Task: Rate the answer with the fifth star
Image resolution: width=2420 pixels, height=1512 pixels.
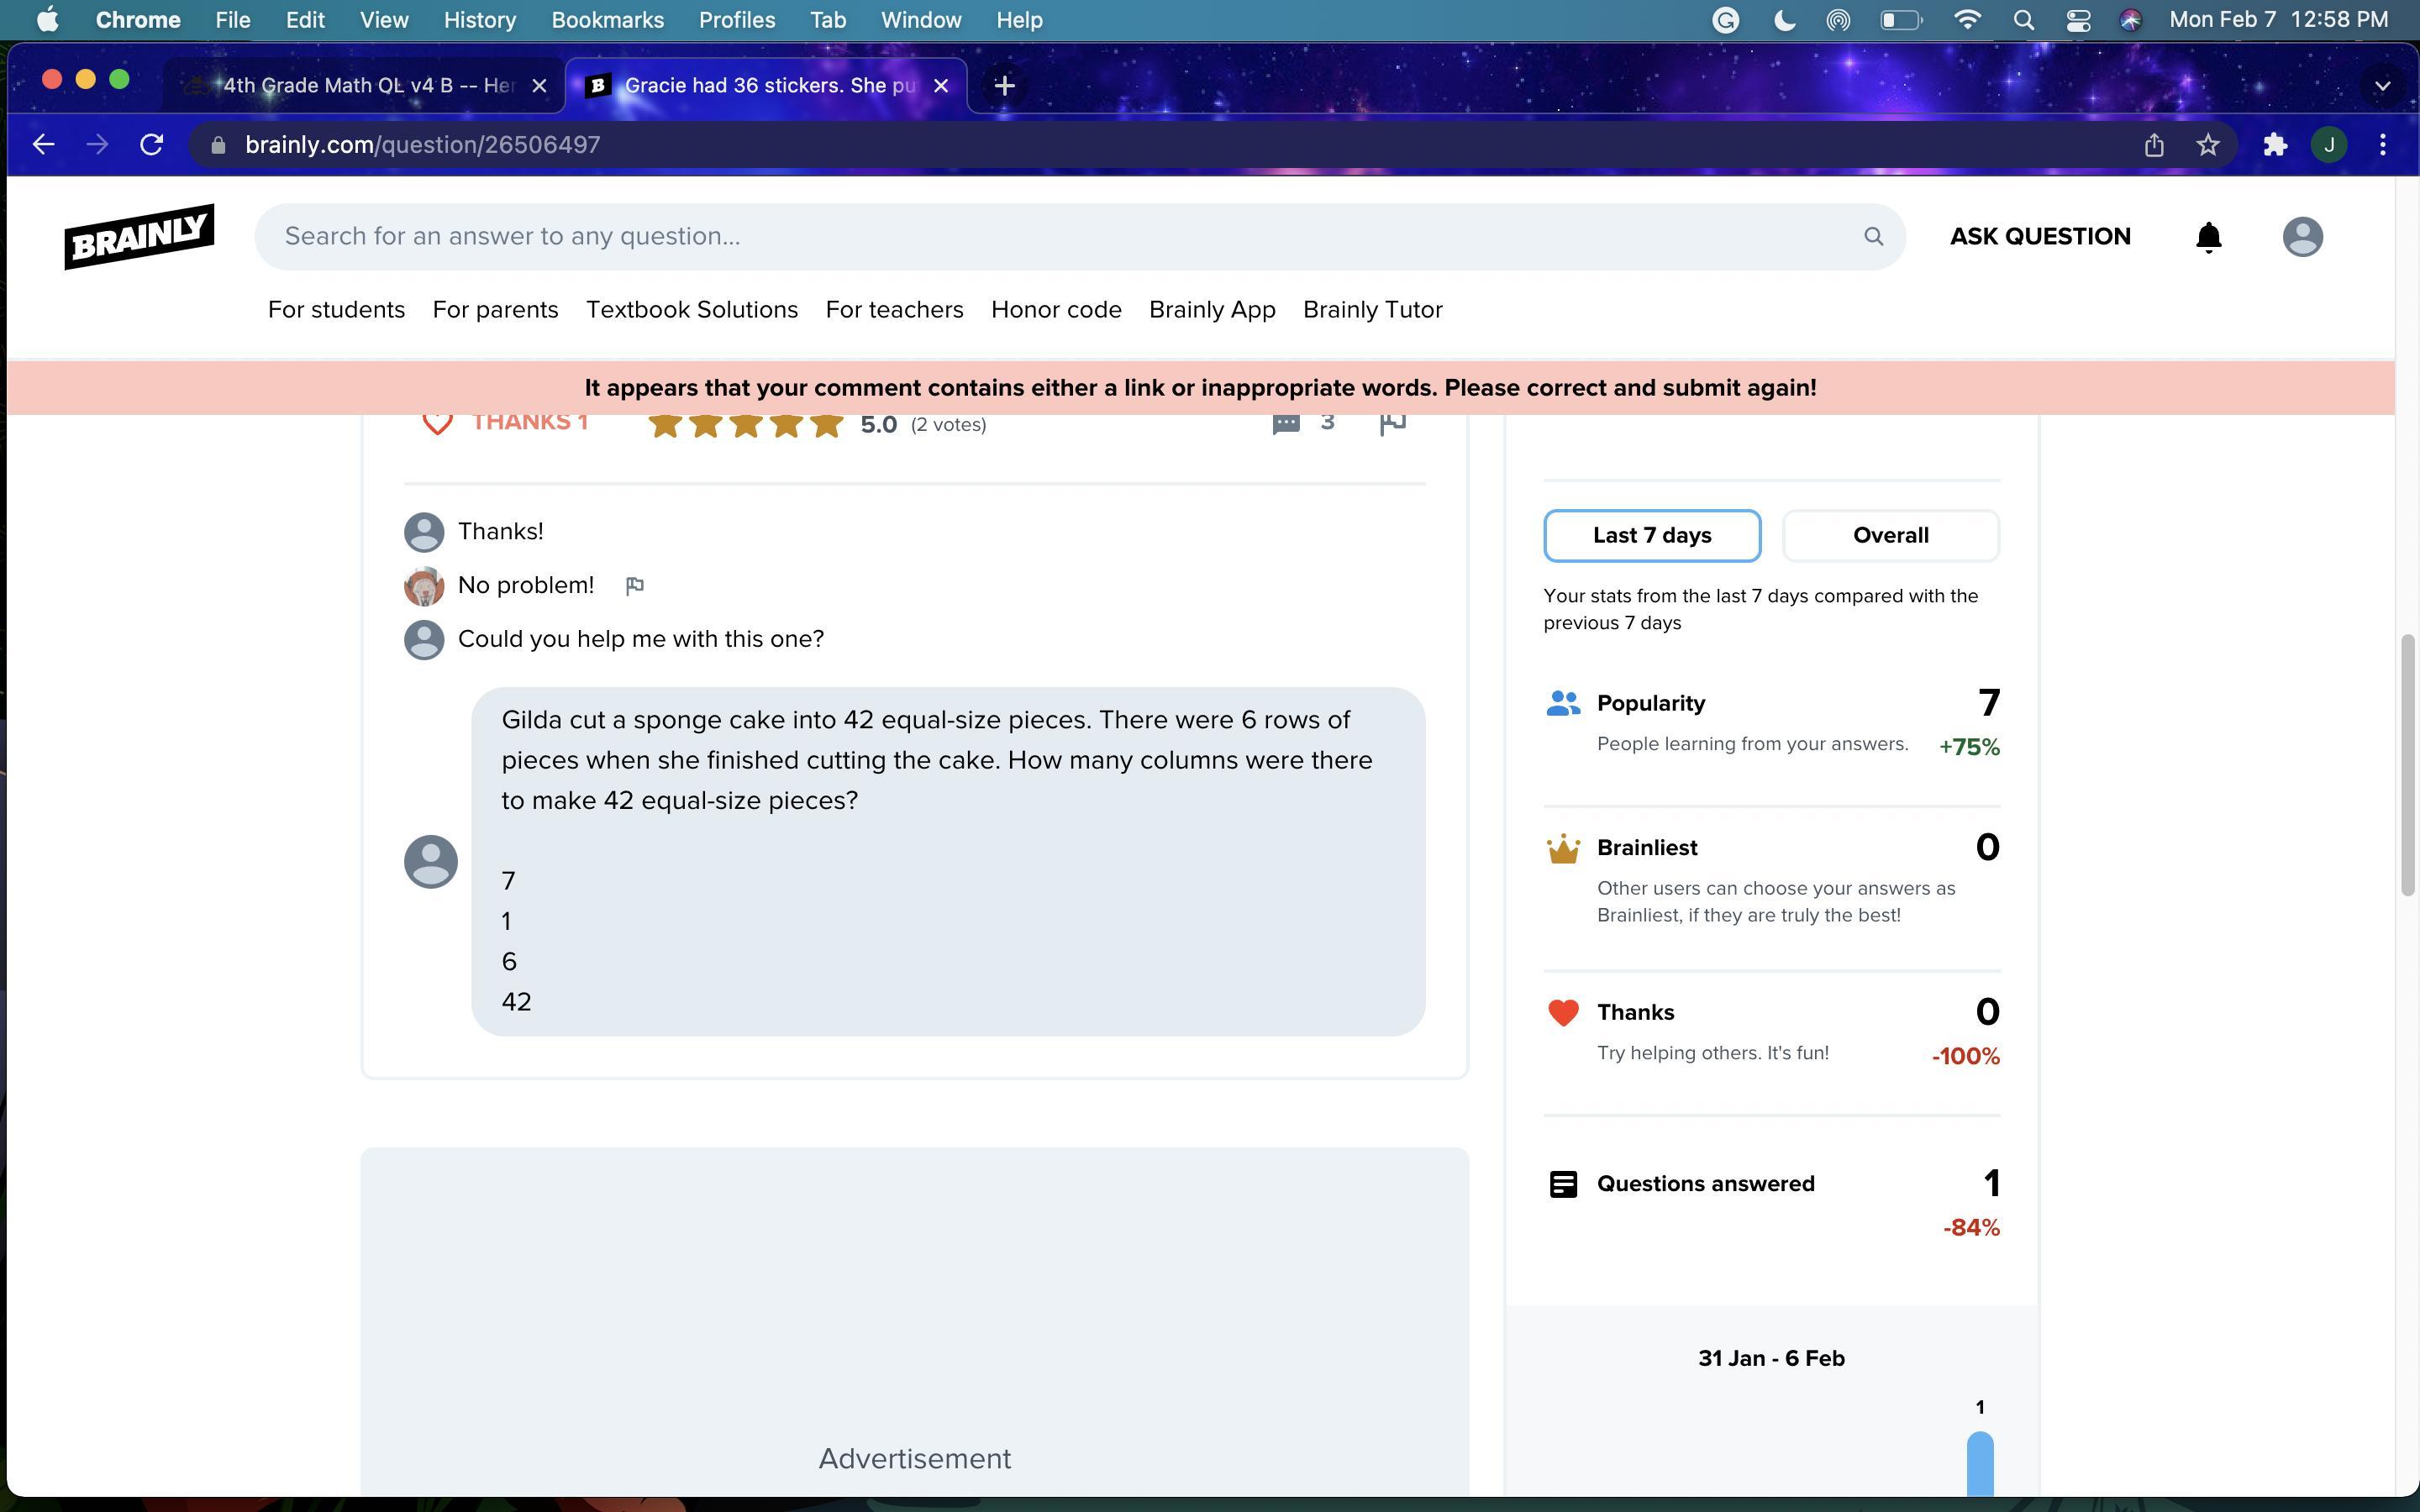Action: [826, 424]
